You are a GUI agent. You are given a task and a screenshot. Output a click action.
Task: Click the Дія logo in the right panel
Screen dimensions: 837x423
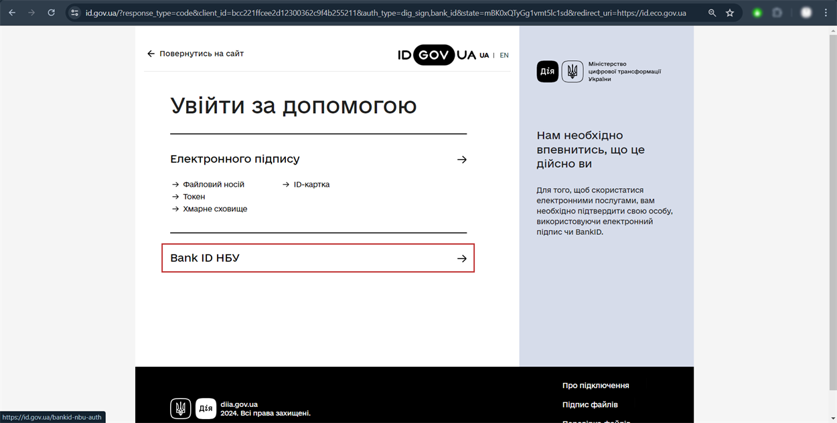coord(548,72)
